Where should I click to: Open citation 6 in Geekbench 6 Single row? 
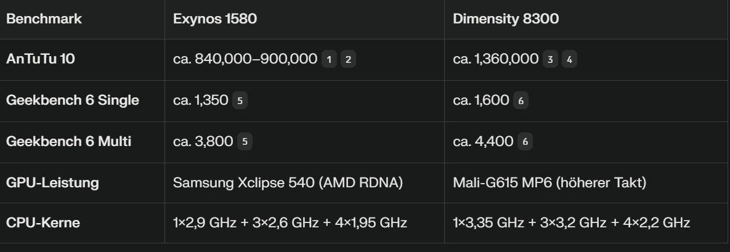pyautogui.click(x=521, y=100)
